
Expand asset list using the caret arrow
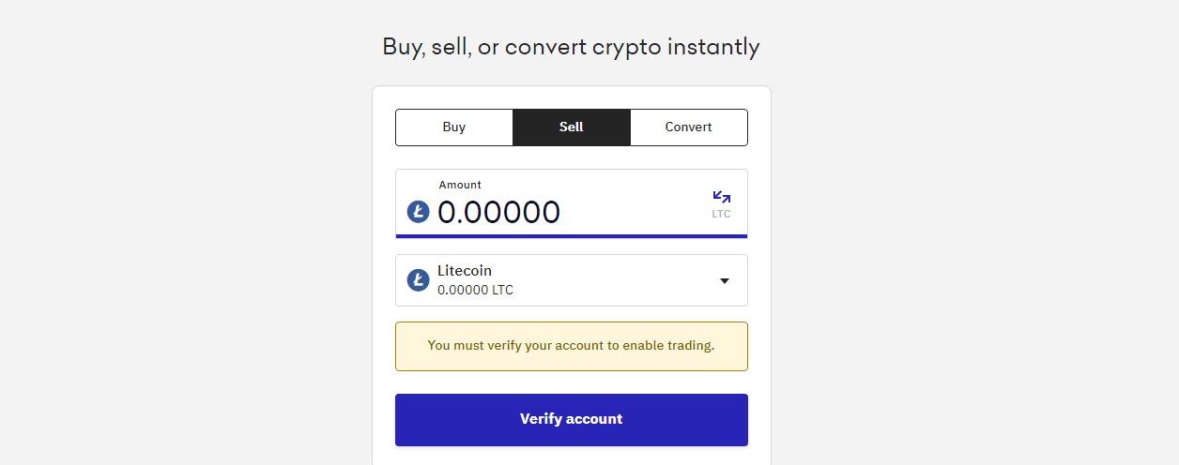[x=724, y=280]
